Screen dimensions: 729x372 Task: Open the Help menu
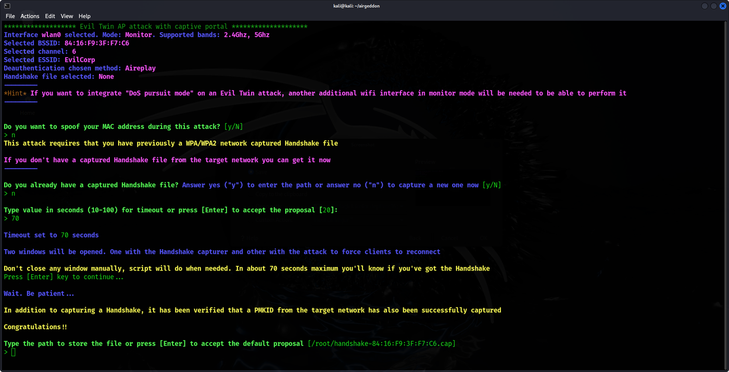pyautogui.click(x=84, y=16)
